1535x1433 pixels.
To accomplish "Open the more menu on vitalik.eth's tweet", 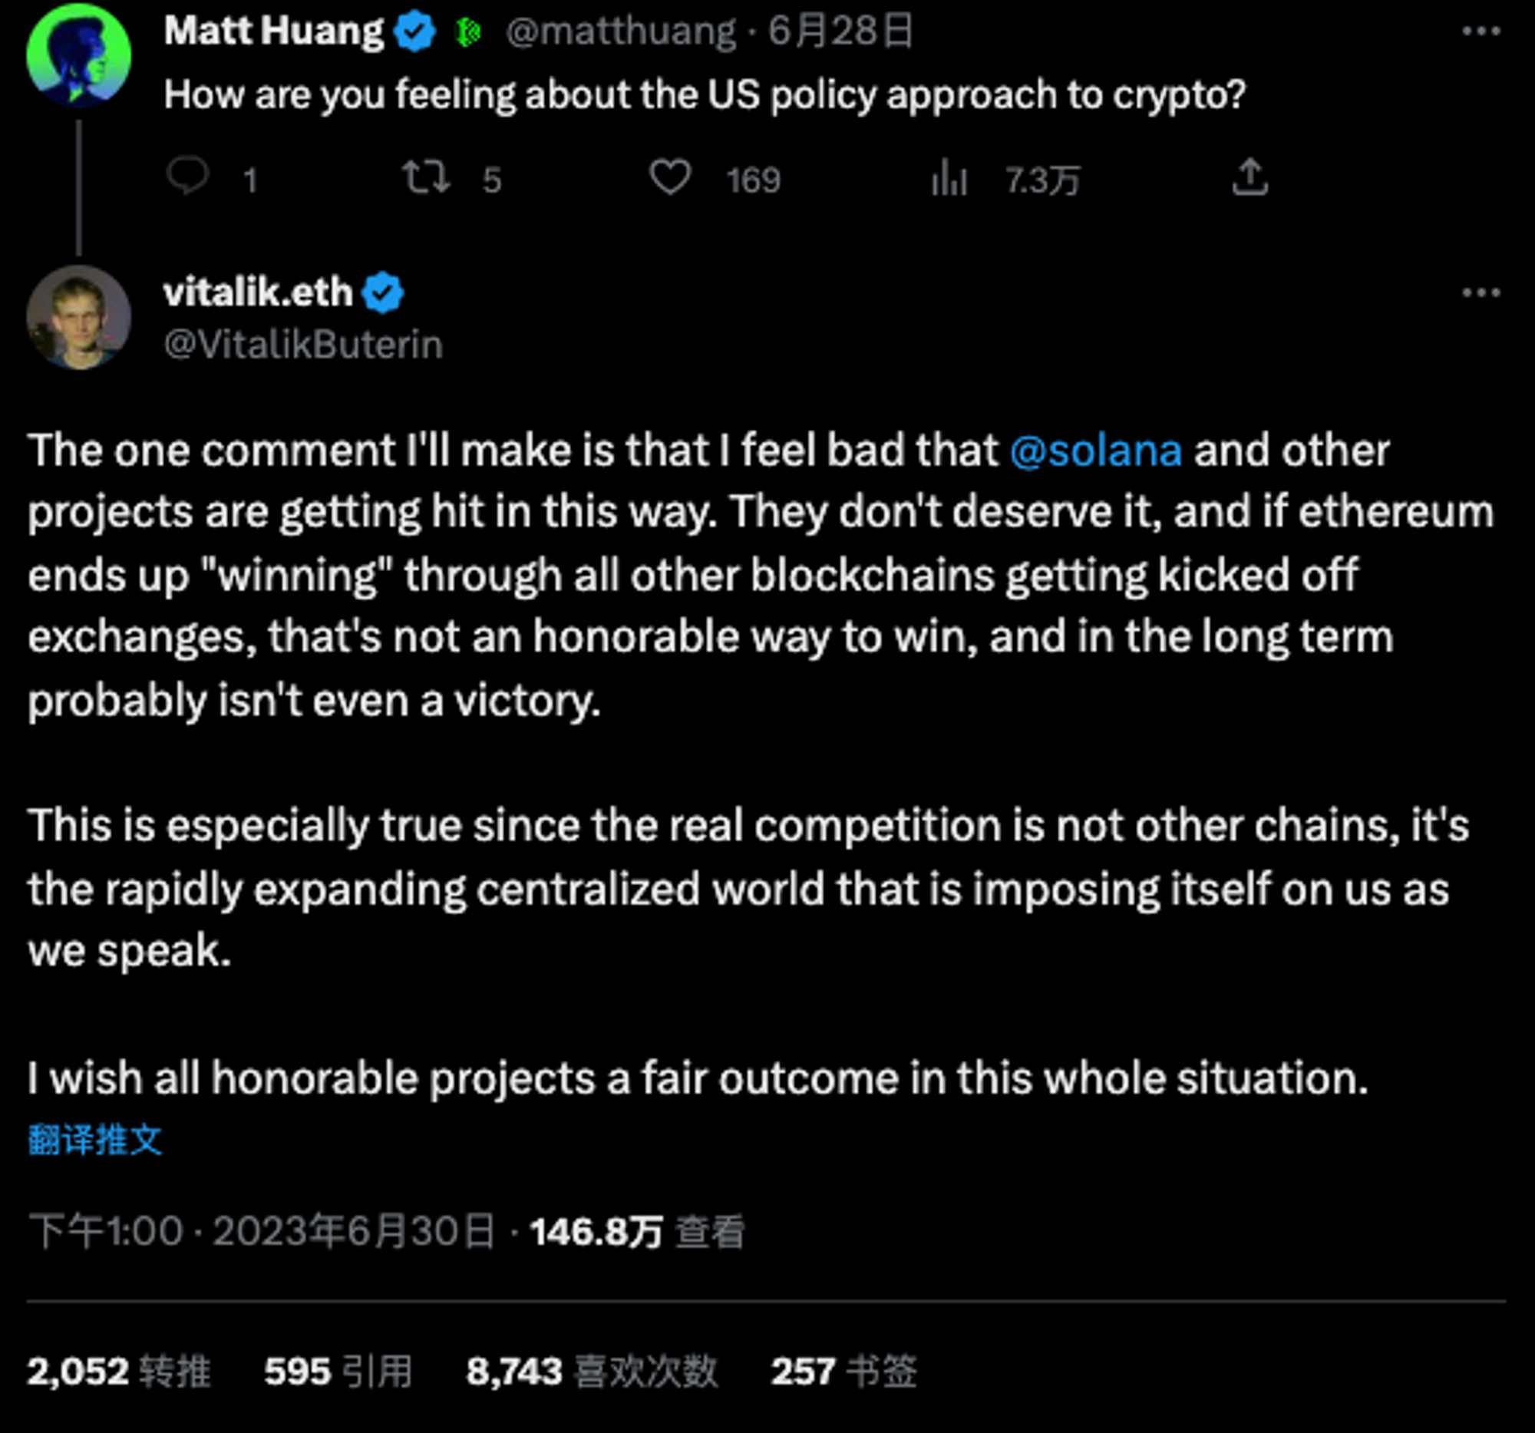I will tap(1481, 292).
